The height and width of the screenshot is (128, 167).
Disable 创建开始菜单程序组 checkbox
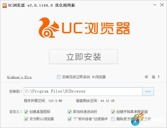tap(113, 112)
